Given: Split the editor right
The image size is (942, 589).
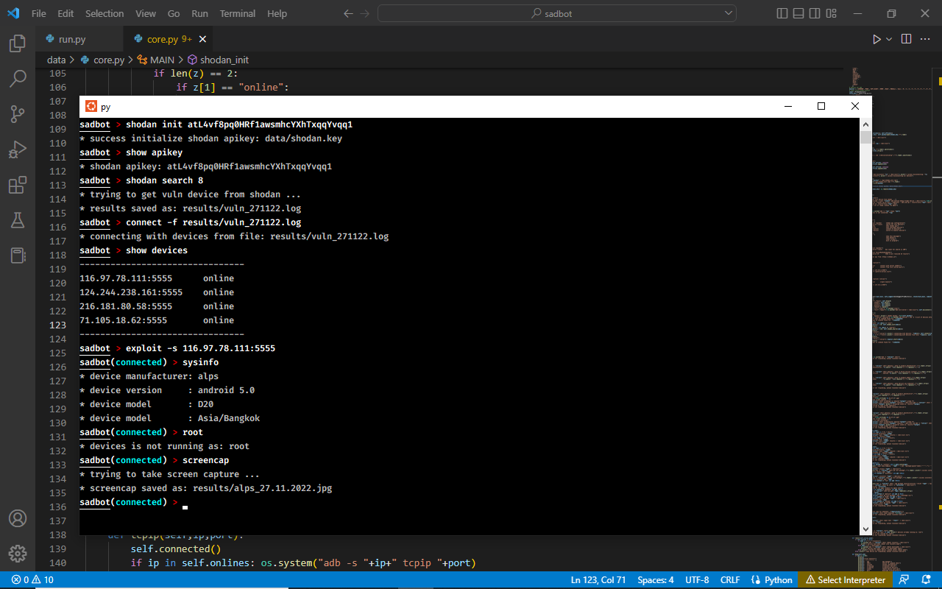Looking at the screenshot, I should pos(906,39).
